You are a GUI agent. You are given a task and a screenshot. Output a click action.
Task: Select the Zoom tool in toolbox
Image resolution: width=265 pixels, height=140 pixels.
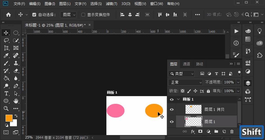pos(6,108)
